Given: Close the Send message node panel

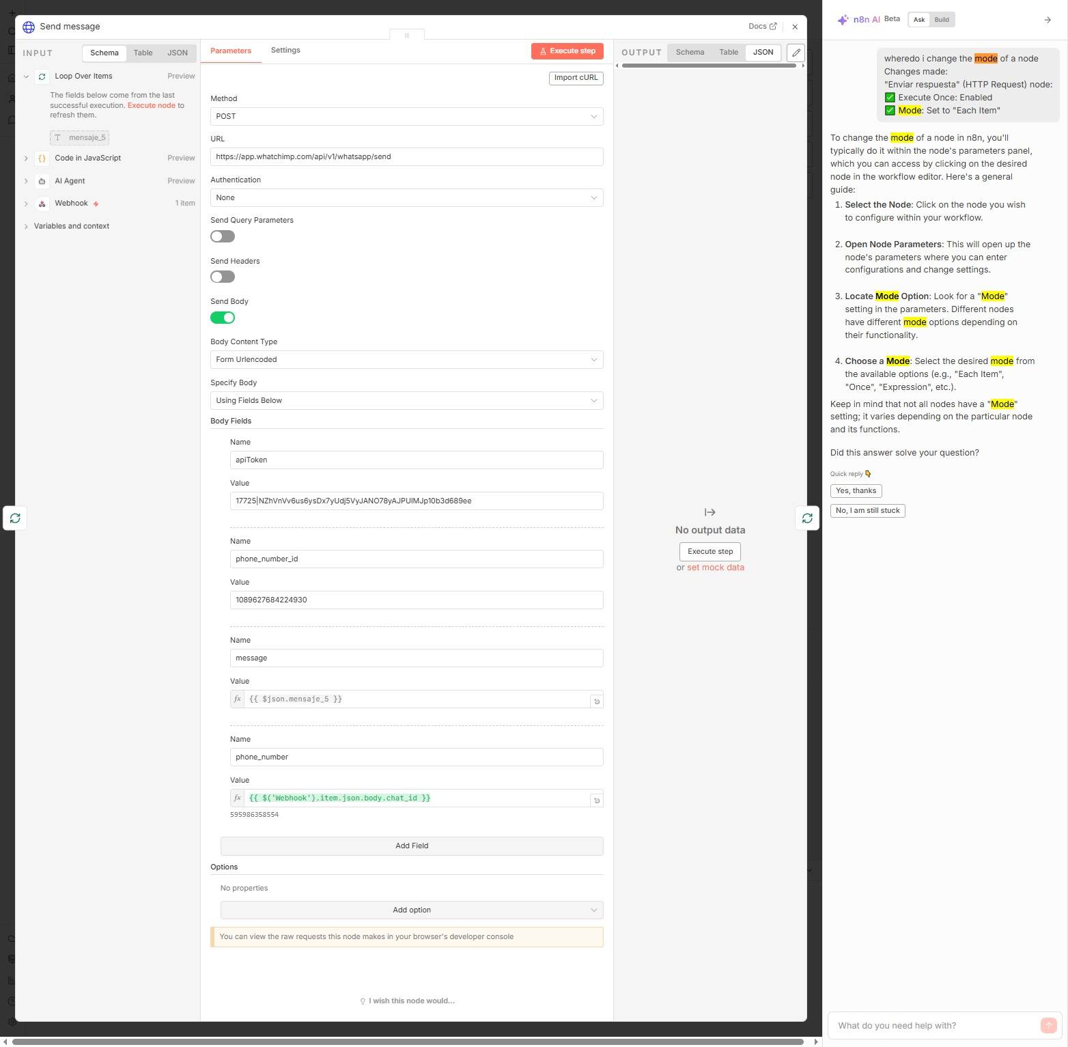Looking at the screenshot, I should coord(795,27).
